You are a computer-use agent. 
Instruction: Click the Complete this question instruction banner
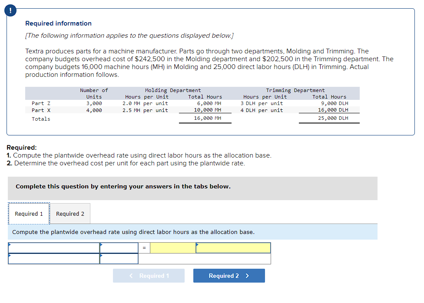point(192,188)
